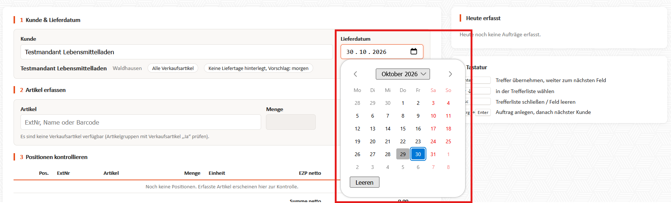Go to previous month in date picker

(355, 74)
